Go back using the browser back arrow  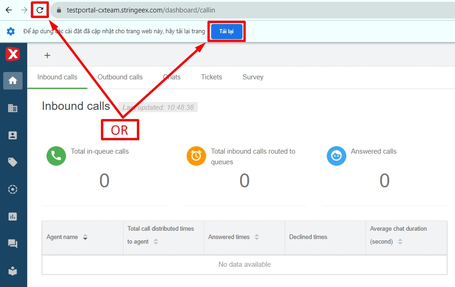pos(9,10)
